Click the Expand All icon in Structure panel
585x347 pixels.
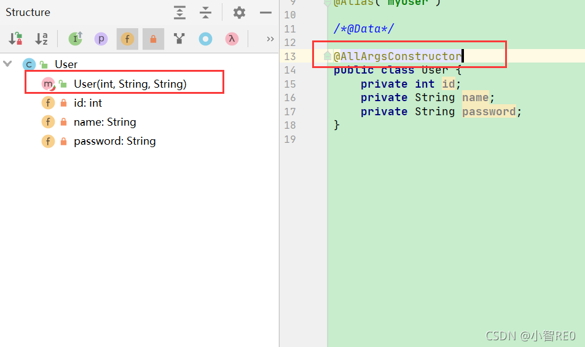(x=179, y=13)
